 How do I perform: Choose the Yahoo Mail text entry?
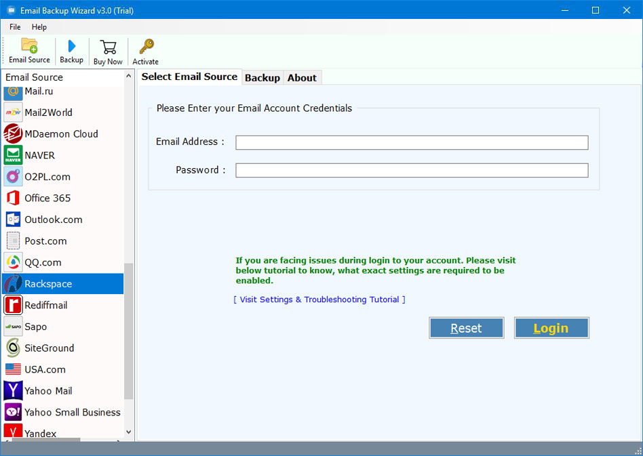point(48,391)
